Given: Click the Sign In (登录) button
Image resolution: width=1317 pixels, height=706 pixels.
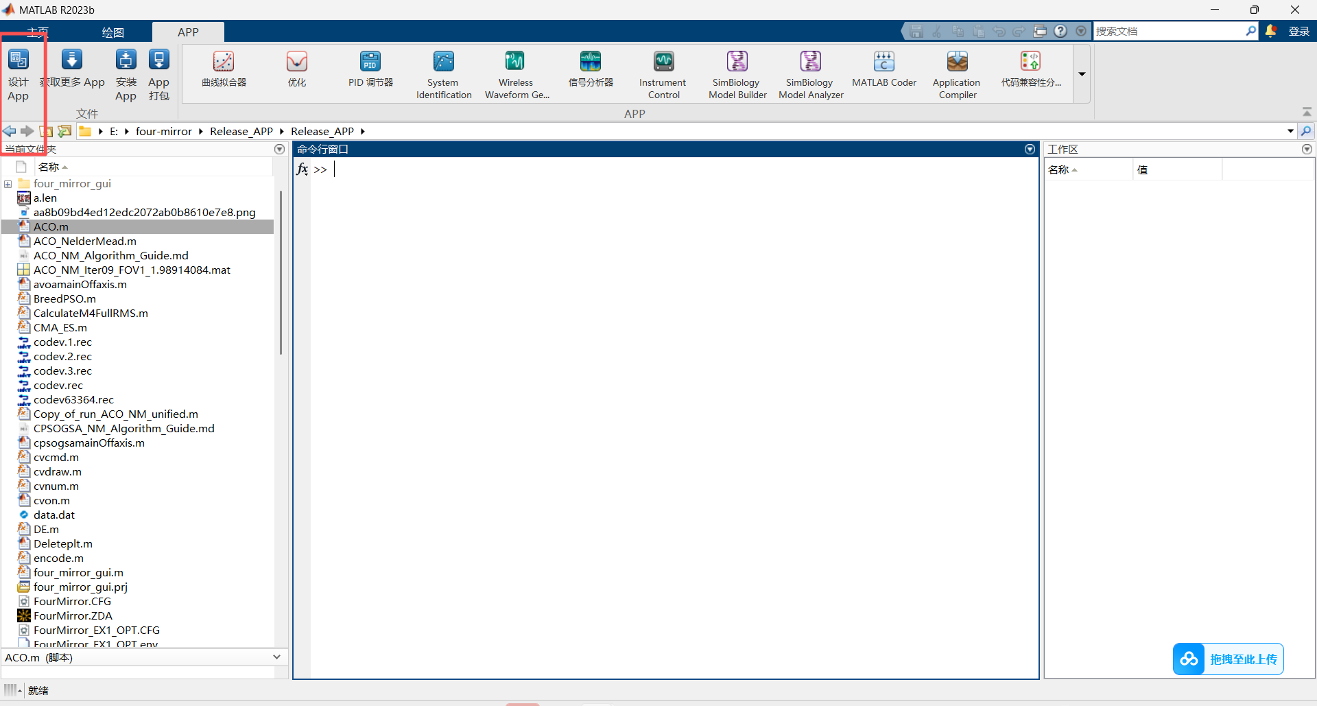Looking at the screenshot, I should tap(1298, 32).
